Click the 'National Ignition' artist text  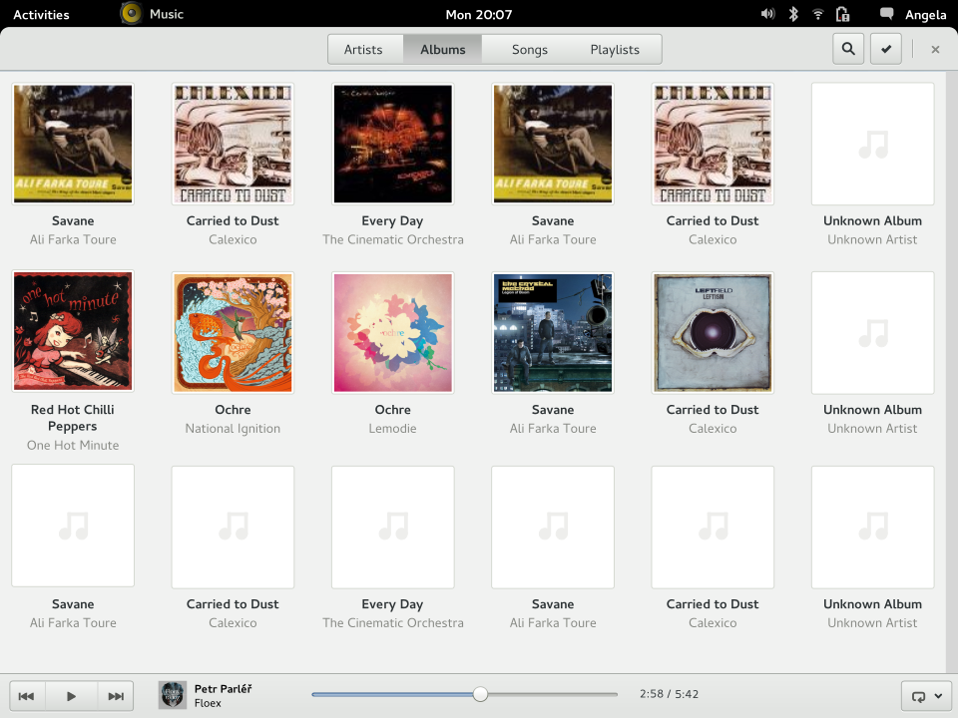tap(233, 429)
